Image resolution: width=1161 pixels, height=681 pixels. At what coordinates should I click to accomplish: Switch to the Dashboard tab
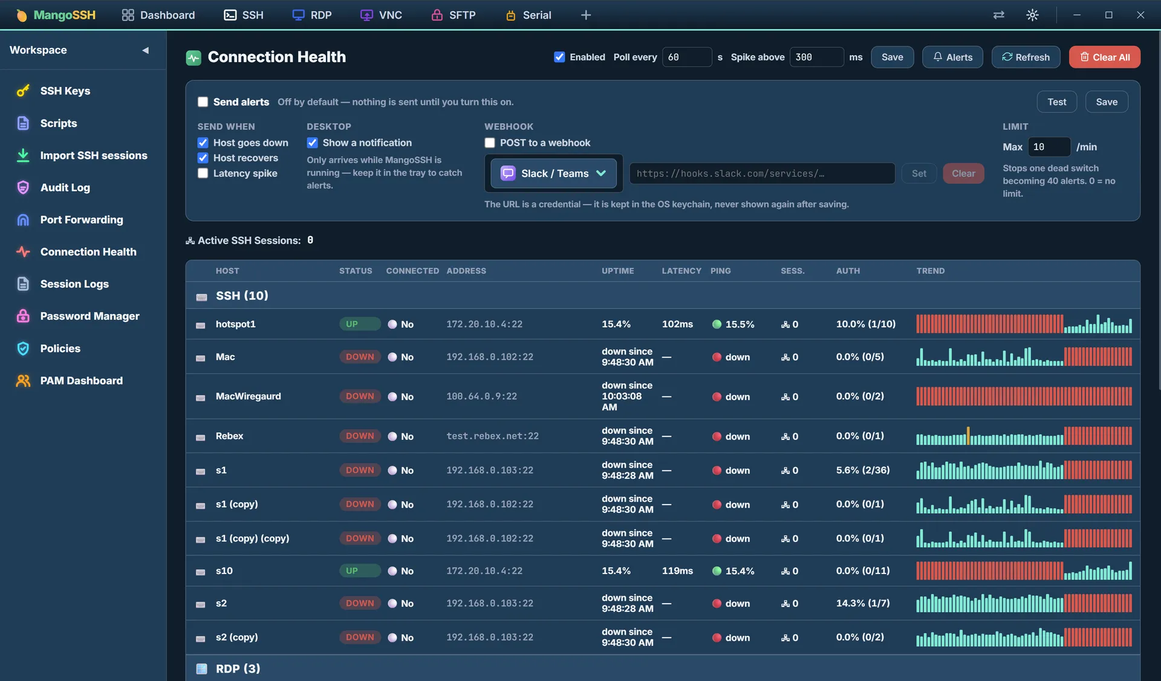pos(158,15)
